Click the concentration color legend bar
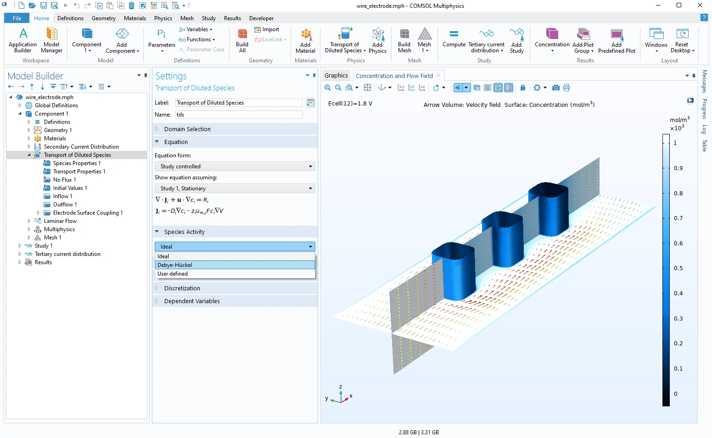 (666, 270)
